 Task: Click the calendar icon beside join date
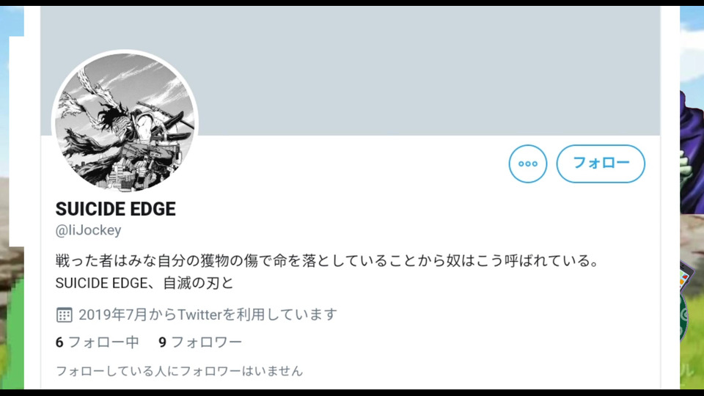[x=65, y=315]
